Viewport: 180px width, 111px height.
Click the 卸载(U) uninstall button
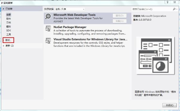(x=119, y=21)
